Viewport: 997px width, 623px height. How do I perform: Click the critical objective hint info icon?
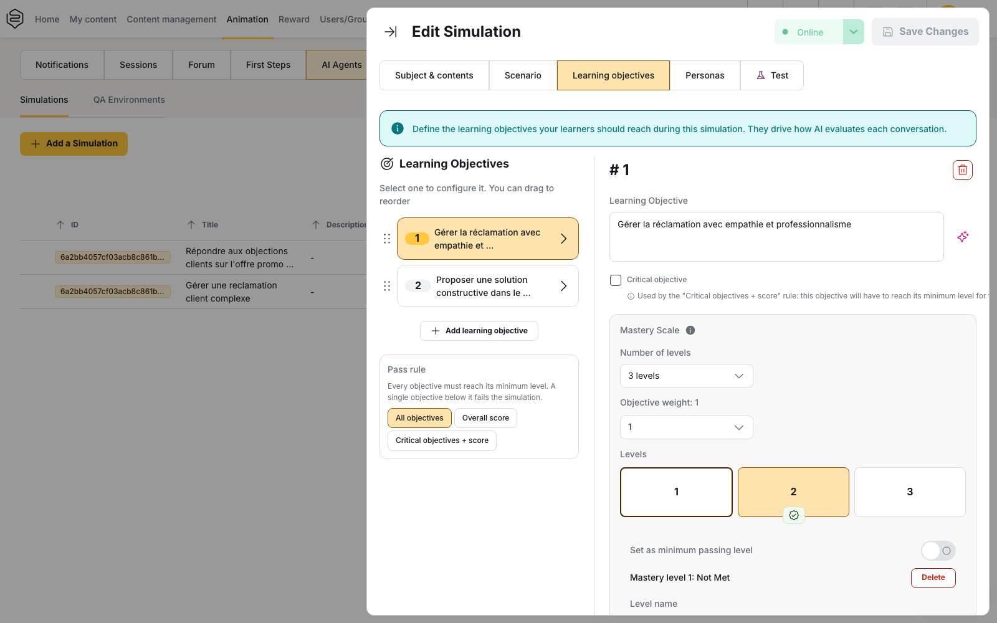[631, 297]
